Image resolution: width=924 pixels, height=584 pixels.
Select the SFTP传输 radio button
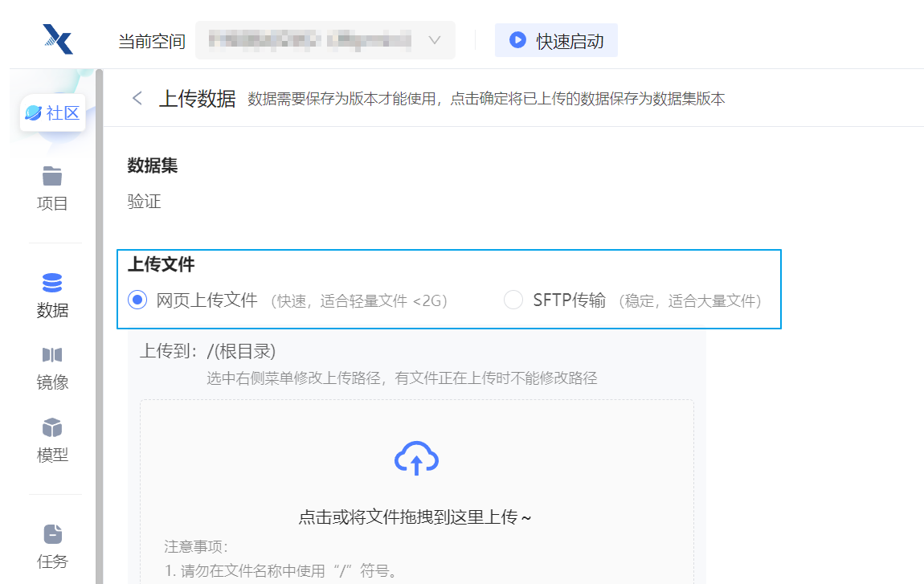[x=513, y=300]
